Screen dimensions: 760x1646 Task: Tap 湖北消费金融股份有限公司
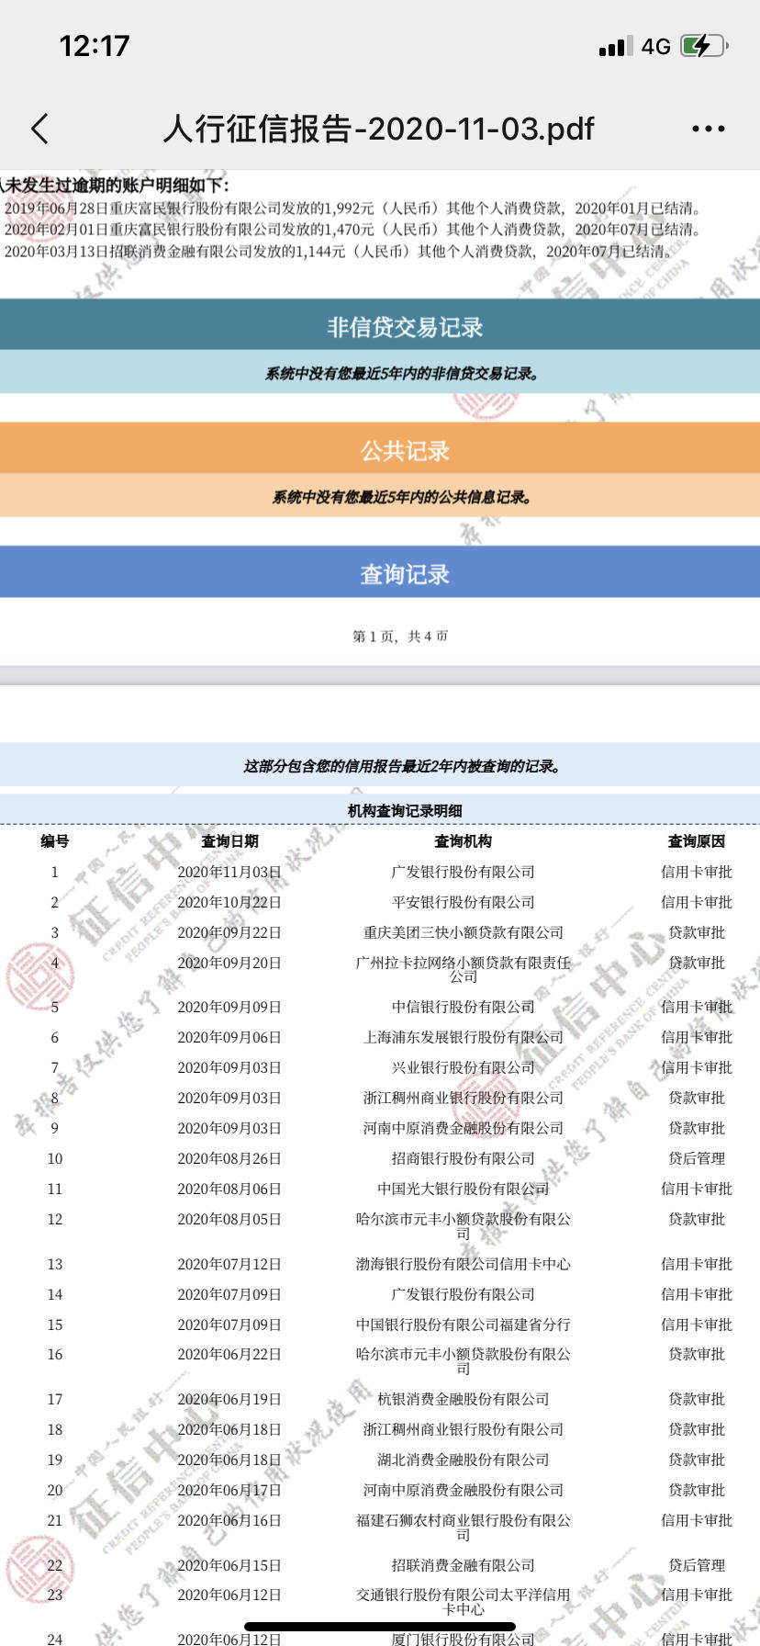464,1460
